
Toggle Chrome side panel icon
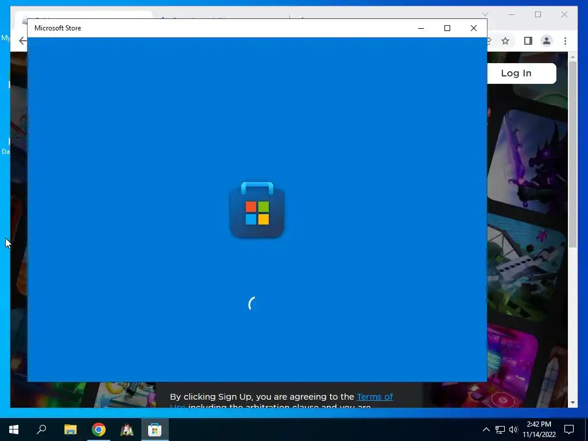pos(528,41)
